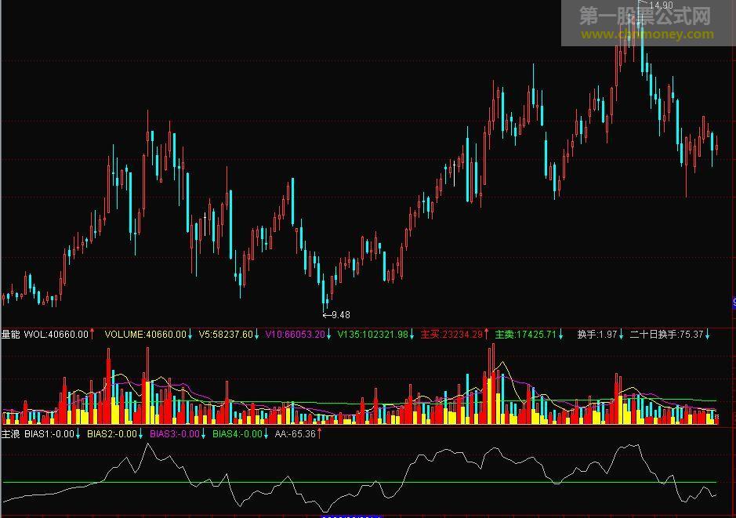Click the down arrow after 二十日换手:75.37
Screen dimensions: 736x518
point(708,334)
